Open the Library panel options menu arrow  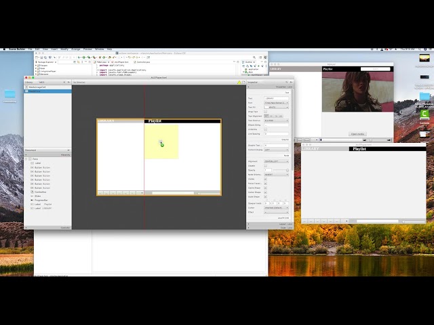(x=68, y=83)
